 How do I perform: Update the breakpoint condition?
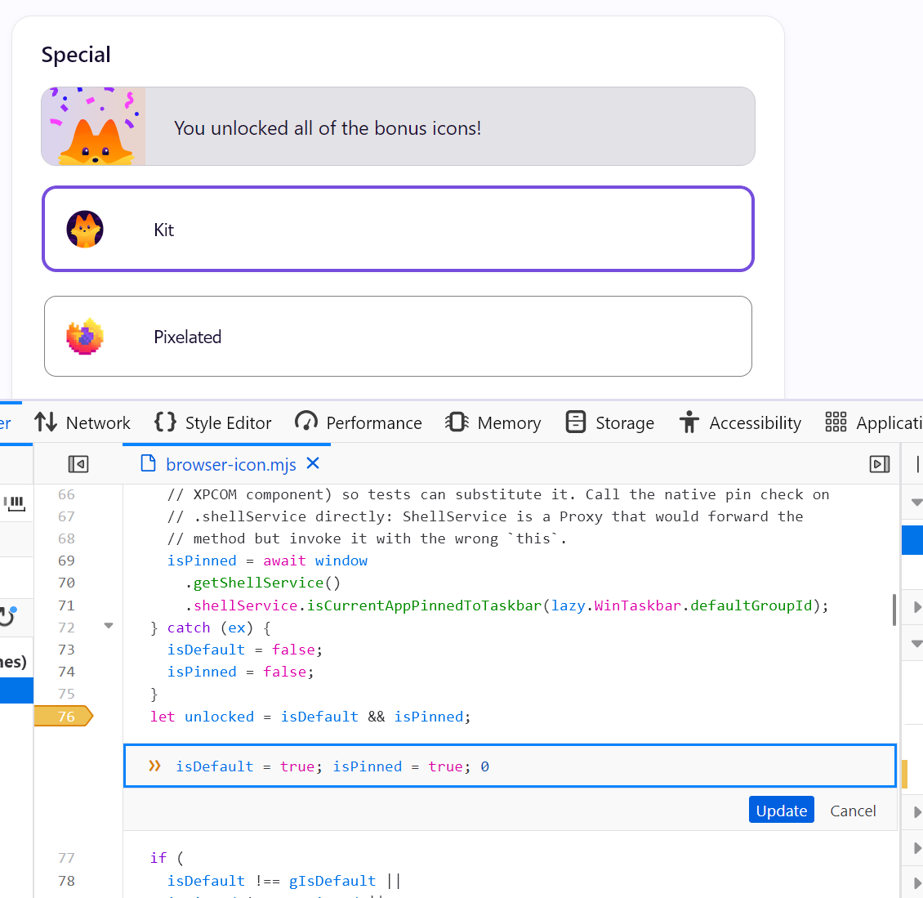click(x=781, y=811)
